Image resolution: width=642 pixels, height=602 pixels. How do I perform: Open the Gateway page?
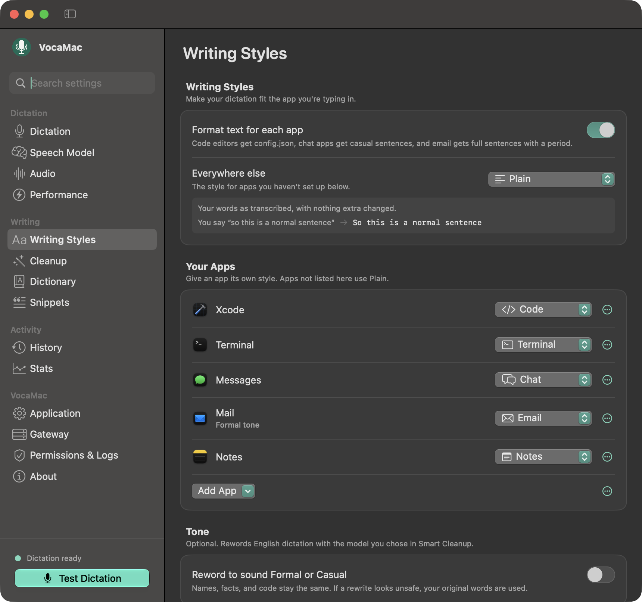(82, 434)
